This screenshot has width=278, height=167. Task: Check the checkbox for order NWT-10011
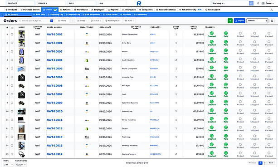point(12,120)
